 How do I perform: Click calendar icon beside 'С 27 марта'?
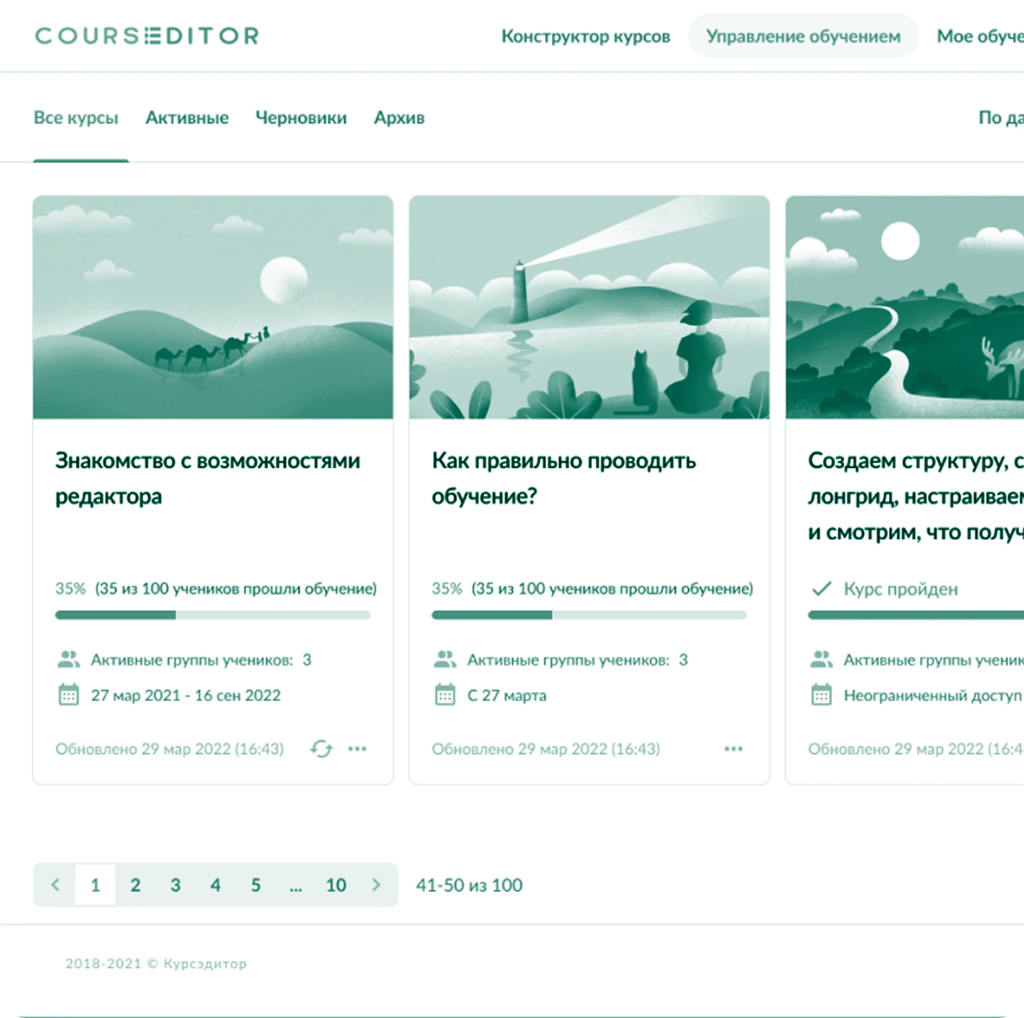[445, 695]
